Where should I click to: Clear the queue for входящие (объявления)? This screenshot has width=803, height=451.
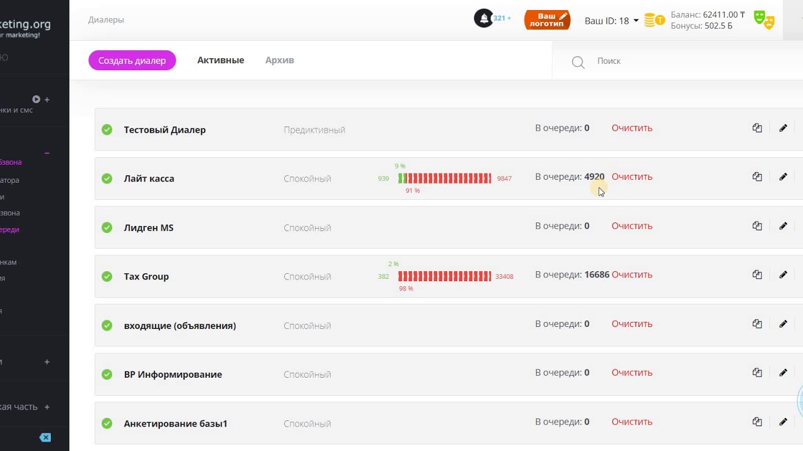(632, 324)
